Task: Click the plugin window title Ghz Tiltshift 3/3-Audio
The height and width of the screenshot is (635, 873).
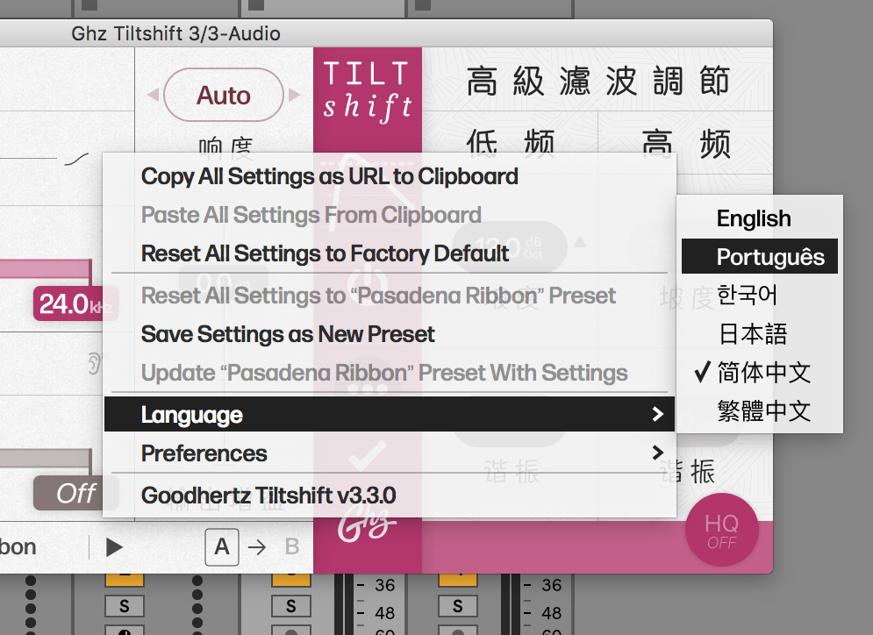Action: click(176, 34)
